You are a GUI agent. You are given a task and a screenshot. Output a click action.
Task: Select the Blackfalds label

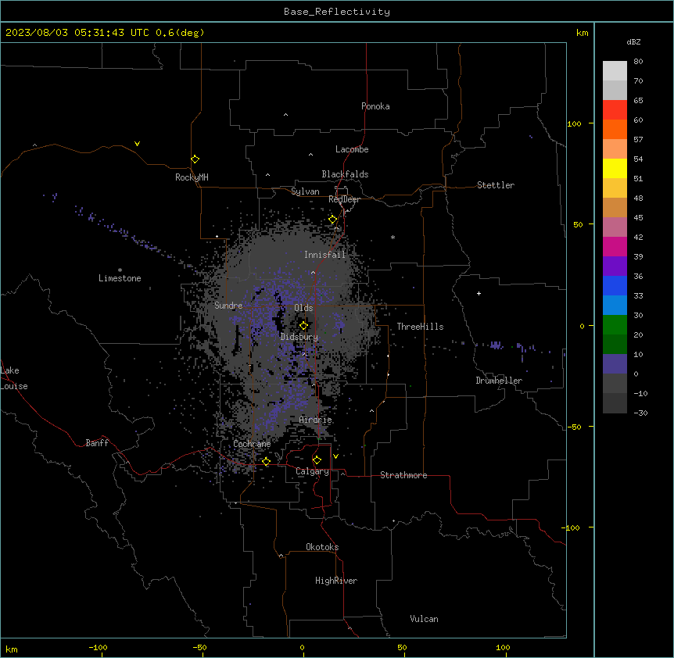pos(345,174)
